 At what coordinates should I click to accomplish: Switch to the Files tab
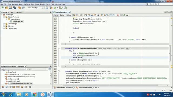pos(11,12)
